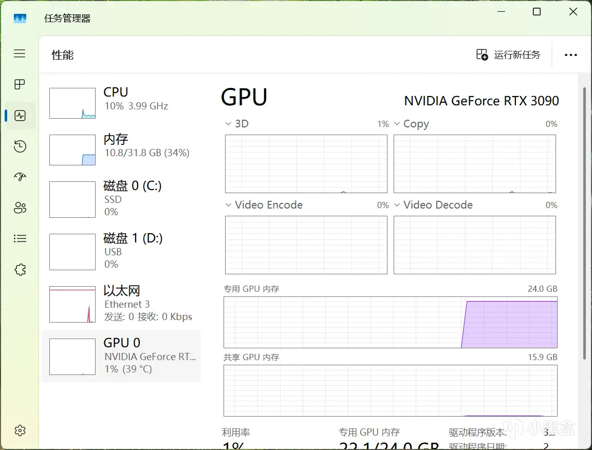Open the Startup apps page icon
The height and width of the screenshot is (450, 592).
pyautogui.click(x=20, y=177)
